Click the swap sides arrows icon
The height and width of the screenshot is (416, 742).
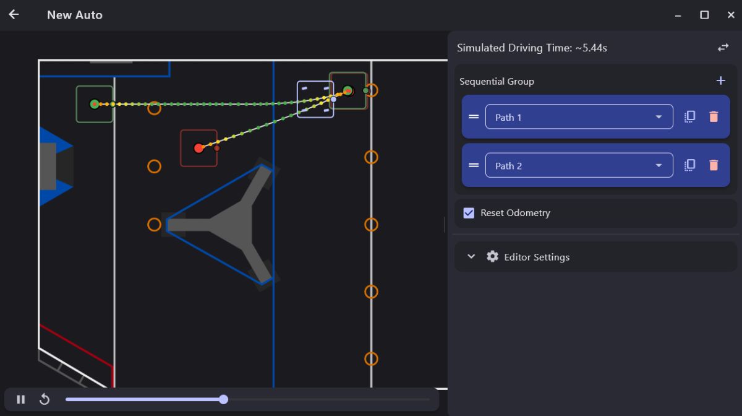[x=723, y=48]
